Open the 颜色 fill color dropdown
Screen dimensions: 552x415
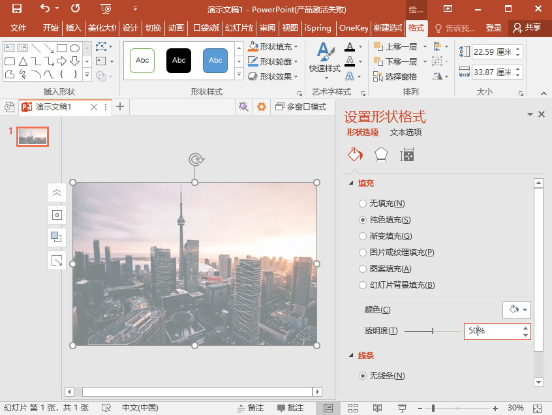coord(517,310)
